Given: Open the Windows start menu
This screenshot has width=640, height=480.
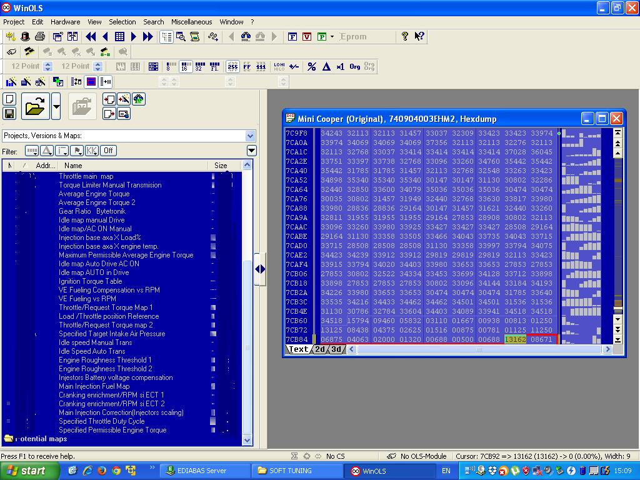Looking at the screenshot, I should tap(29, 471).
